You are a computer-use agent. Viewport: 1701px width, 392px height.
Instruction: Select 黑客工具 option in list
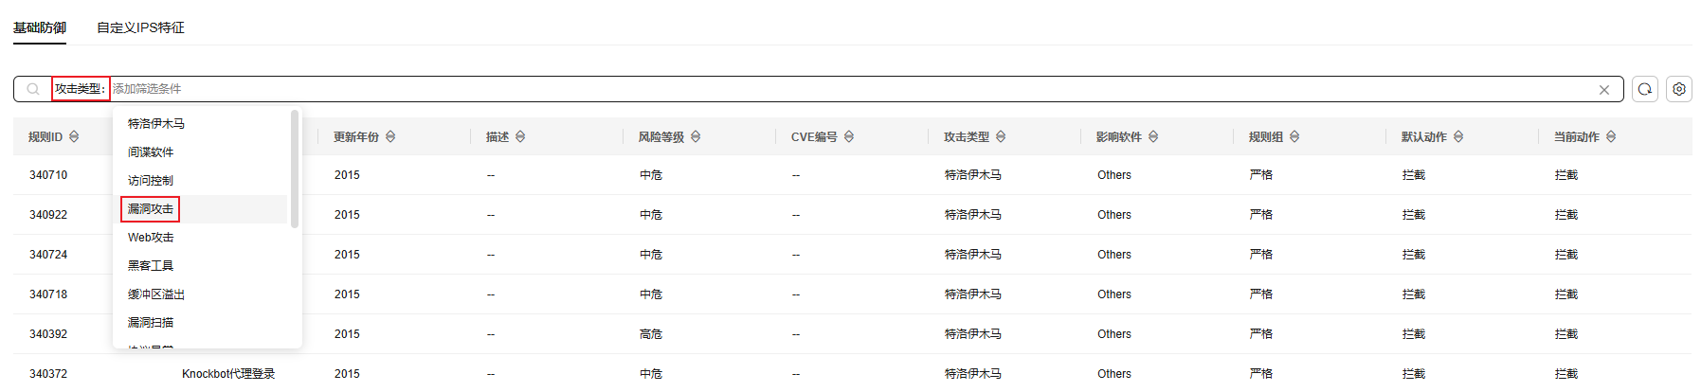click(x=151, y=266)
